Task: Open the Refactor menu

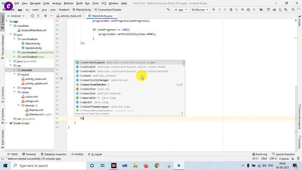Action: (x=69, y=3)
